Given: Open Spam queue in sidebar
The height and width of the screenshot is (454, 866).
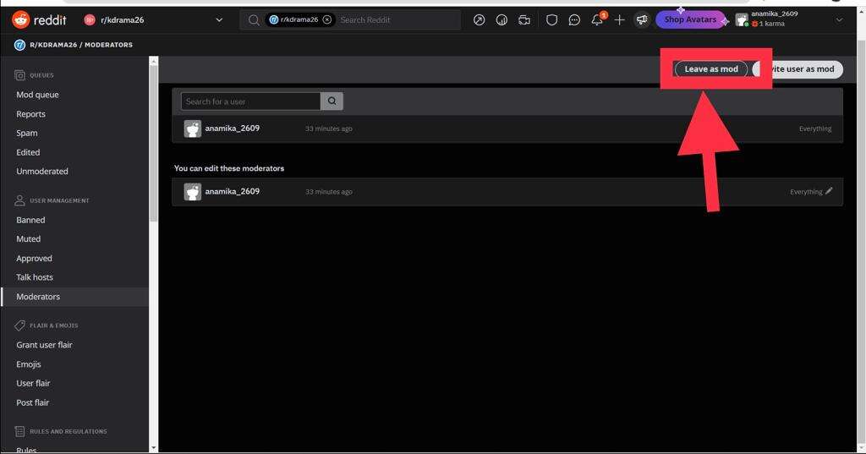Looking at the screenshot, I should pyautogui.click(x=27, y=133).
